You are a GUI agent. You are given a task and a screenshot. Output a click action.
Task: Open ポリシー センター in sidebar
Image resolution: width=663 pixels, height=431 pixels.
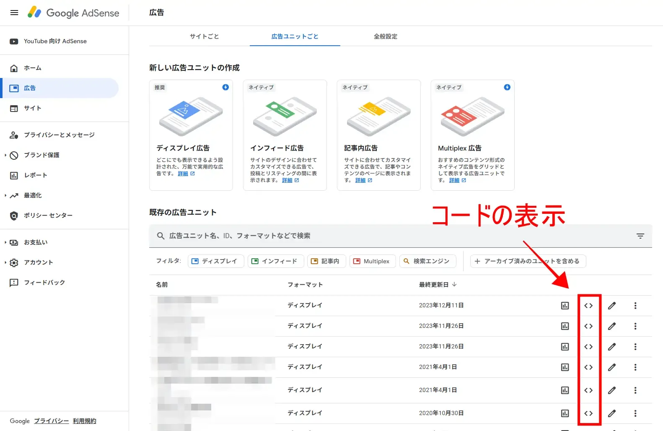click(x=48, y=215)
